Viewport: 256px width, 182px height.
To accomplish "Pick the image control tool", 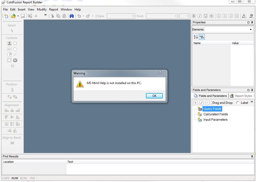I will (9, 43).
